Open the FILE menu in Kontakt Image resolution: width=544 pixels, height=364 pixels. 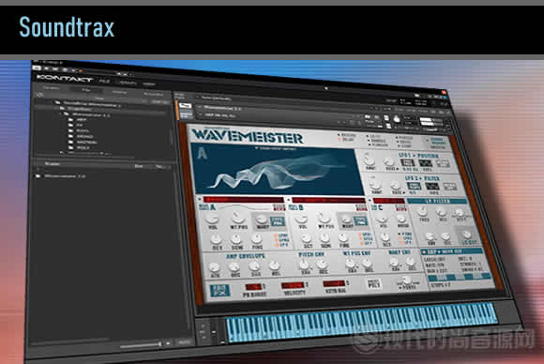(104, 82)
